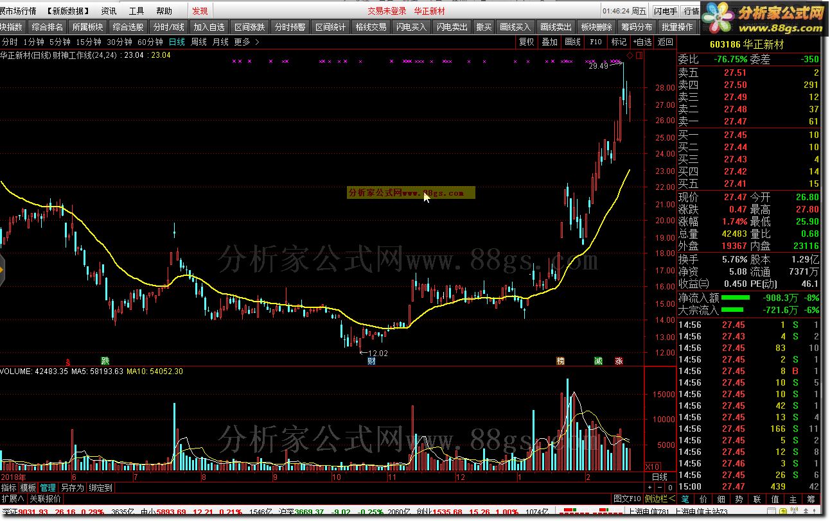830x521 pixels.
Task: Collapse the 侧边栏 sidebar
Action: (x=660, y=499)
